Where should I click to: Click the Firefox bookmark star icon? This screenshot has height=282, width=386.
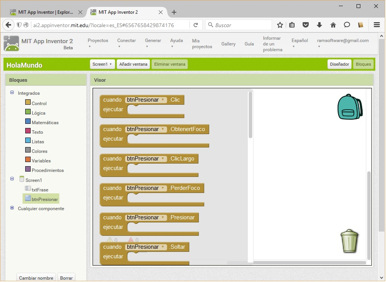point(280,25)
